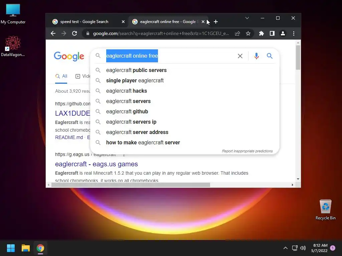Start voice search with microphone icon
Image resolution: width=342 pixels, height=256 pixels.
256,56
